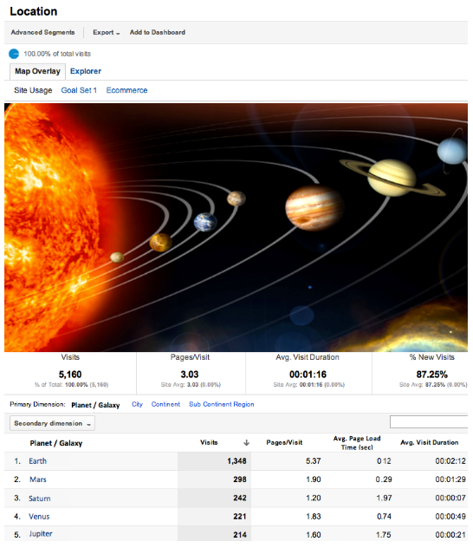
Task: Click Avg. Visit Duration summary 00:01:16
Action: pos(308,375)
